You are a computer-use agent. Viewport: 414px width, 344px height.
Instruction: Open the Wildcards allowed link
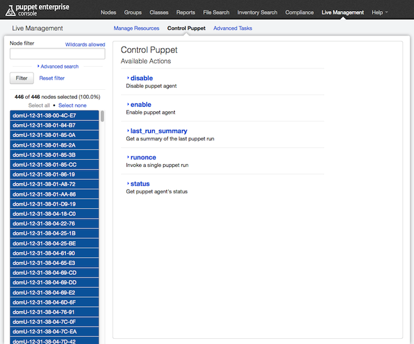click(85, 45)
